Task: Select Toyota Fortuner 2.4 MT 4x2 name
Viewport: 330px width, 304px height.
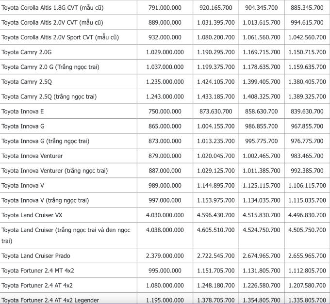Action: [x=37, y=271]
